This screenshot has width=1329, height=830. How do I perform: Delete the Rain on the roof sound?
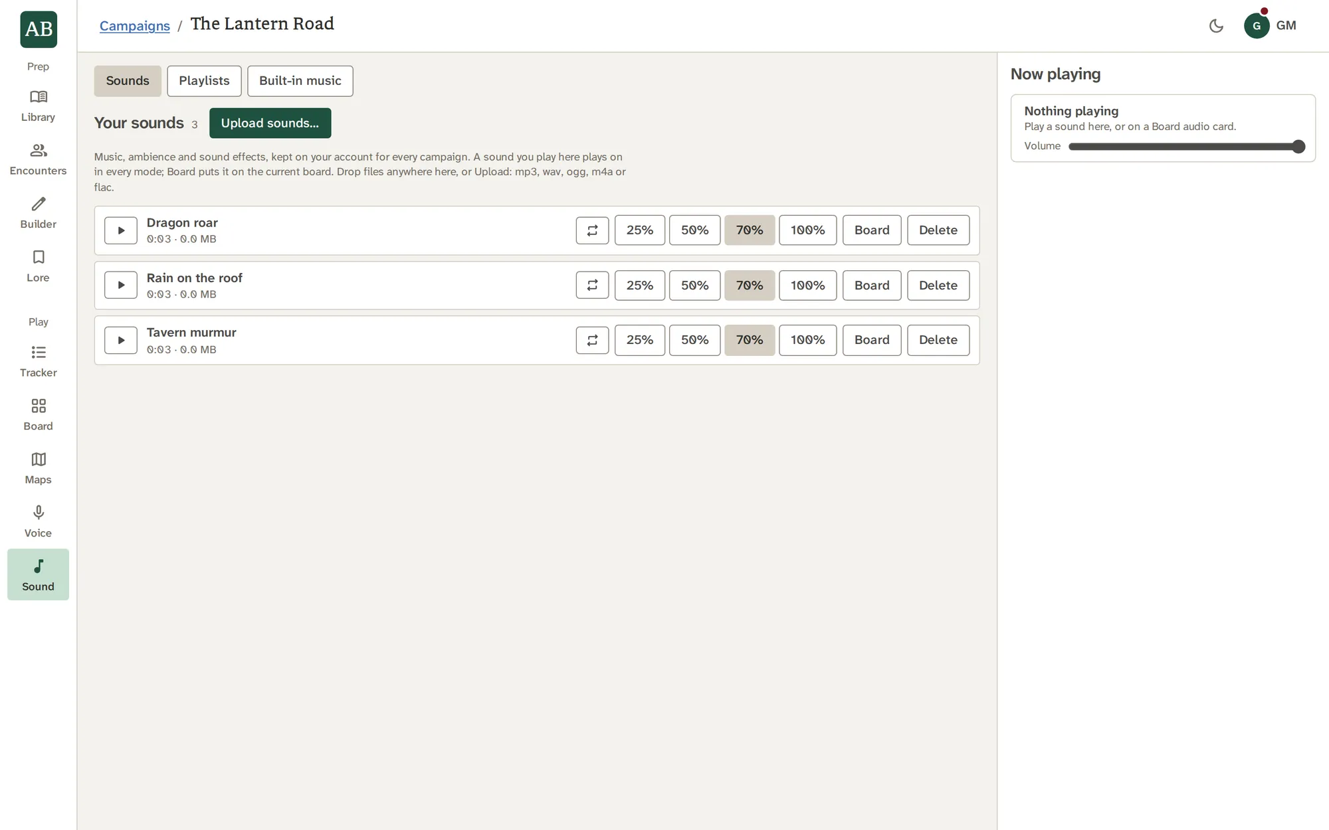[x=938, y=285]
